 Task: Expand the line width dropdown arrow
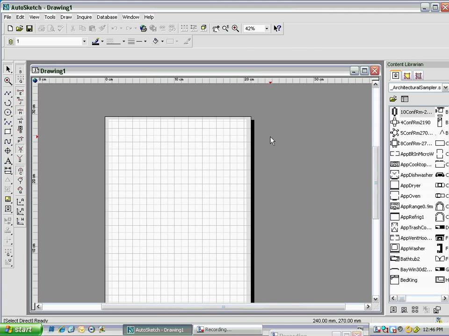[x=145, y=42]
